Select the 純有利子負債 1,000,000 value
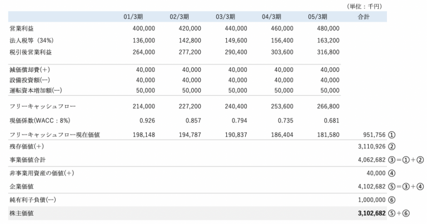The image size is (427, 224). pos(372,200)
